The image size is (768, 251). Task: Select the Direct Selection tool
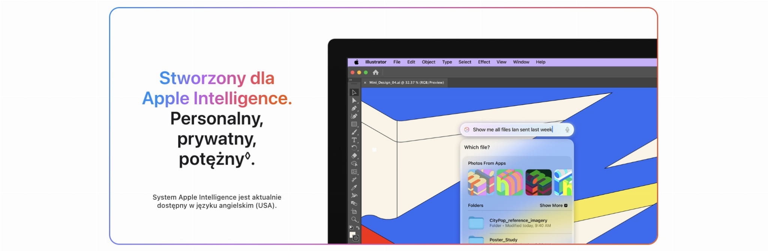354,101
